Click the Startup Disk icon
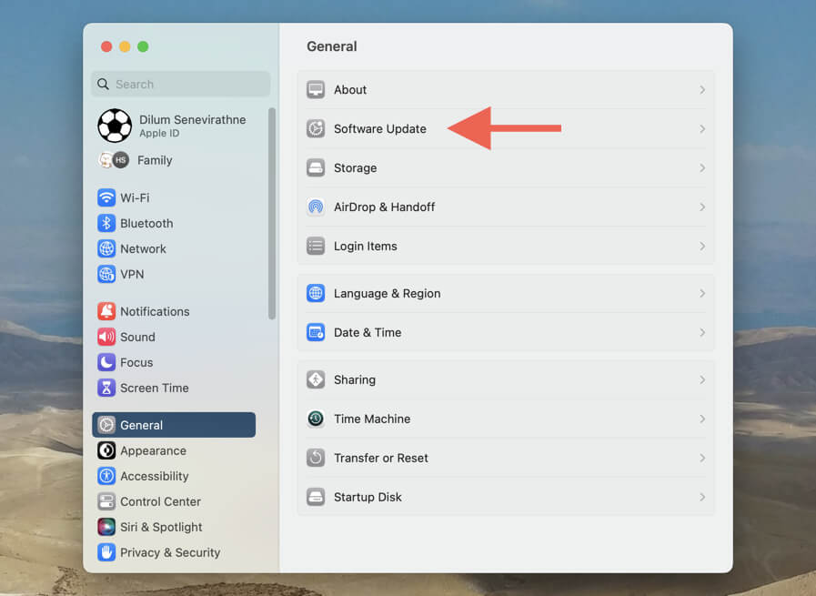Screen dimensions: 816x596 pos(316,497)
